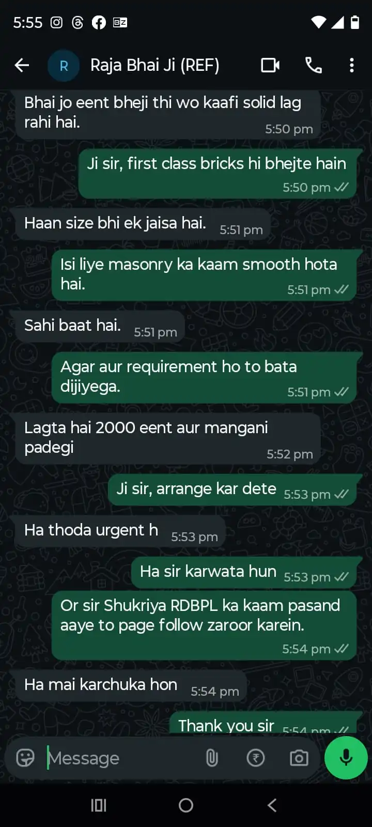This screenshot has width=372, height=827.
Task: Go back using the top-left arrow
Action: (x=22, y=65)
